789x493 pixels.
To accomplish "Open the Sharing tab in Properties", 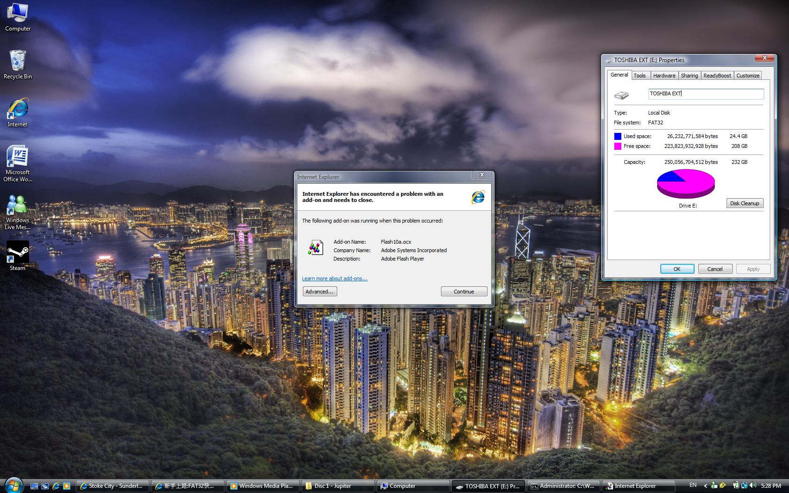I will (689, 76).
